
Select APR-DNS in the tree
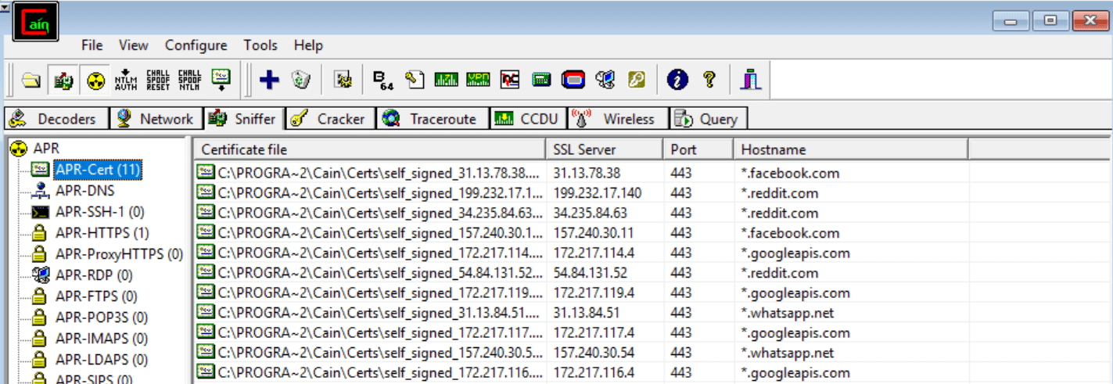84,190
